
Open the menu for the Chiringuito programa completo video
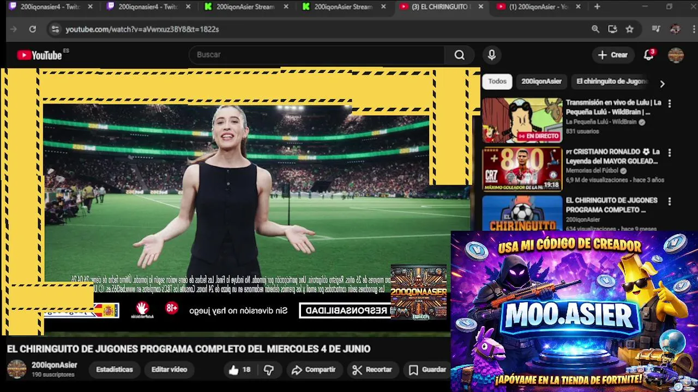(x=670, y=201)
